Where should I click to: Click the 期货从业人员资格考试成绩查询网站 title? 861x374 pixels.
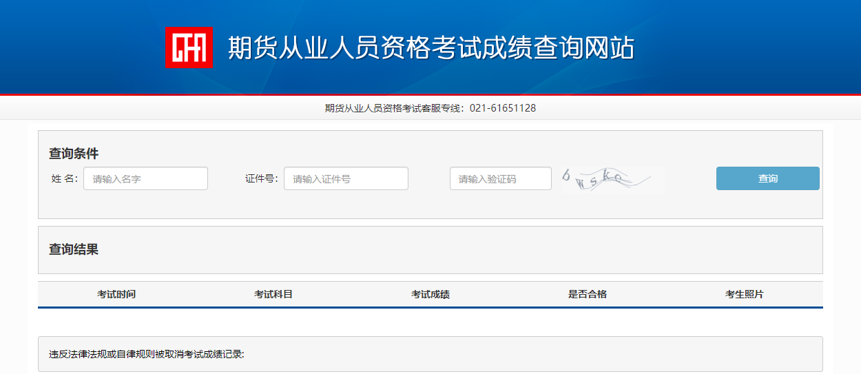(430, 48)
